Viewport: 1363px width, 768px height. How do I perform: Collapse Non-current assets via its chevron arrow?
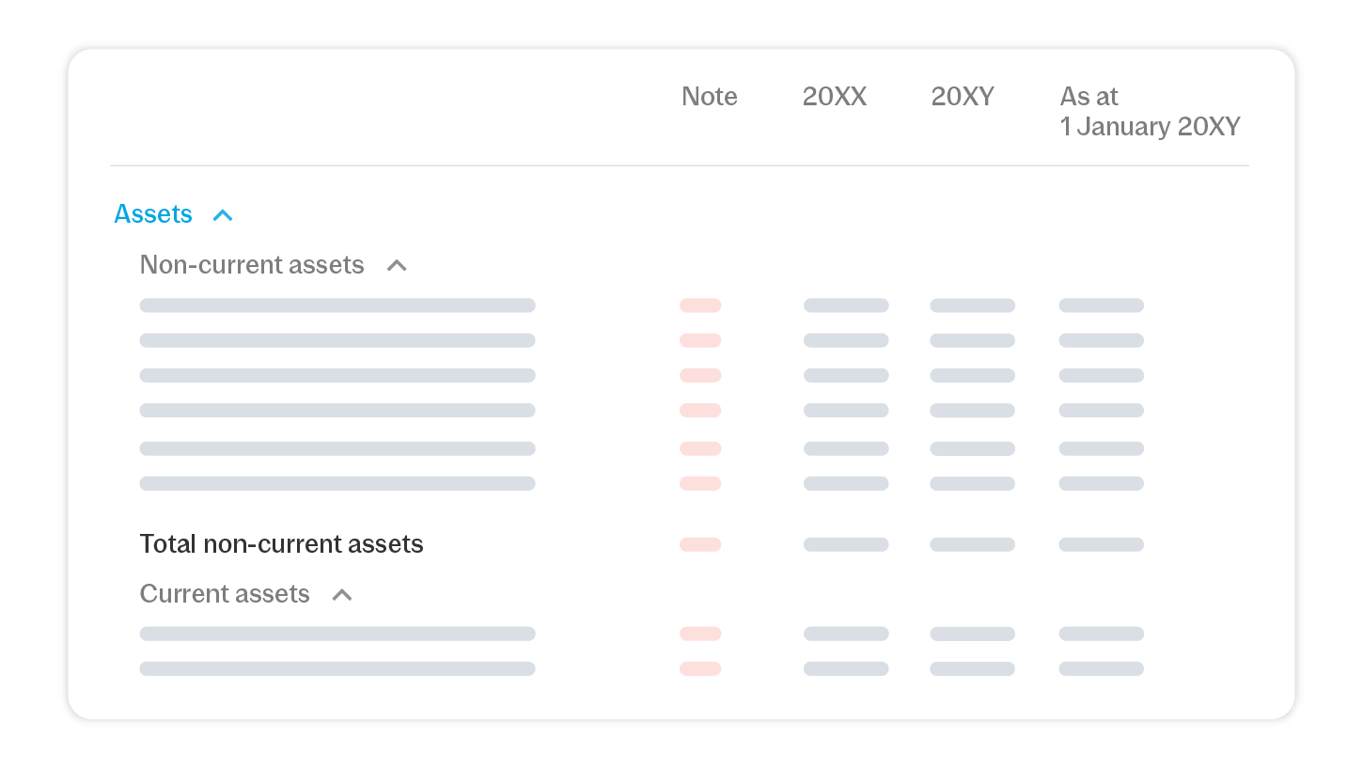[x=397, y=266]
